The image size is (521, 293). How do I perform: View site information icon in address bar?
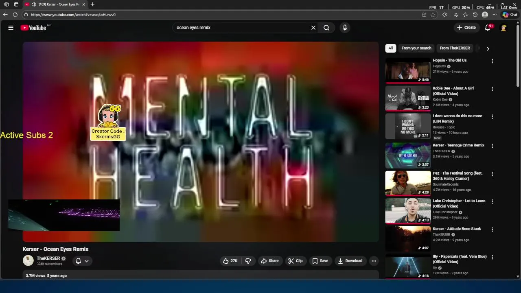point(26,15)
